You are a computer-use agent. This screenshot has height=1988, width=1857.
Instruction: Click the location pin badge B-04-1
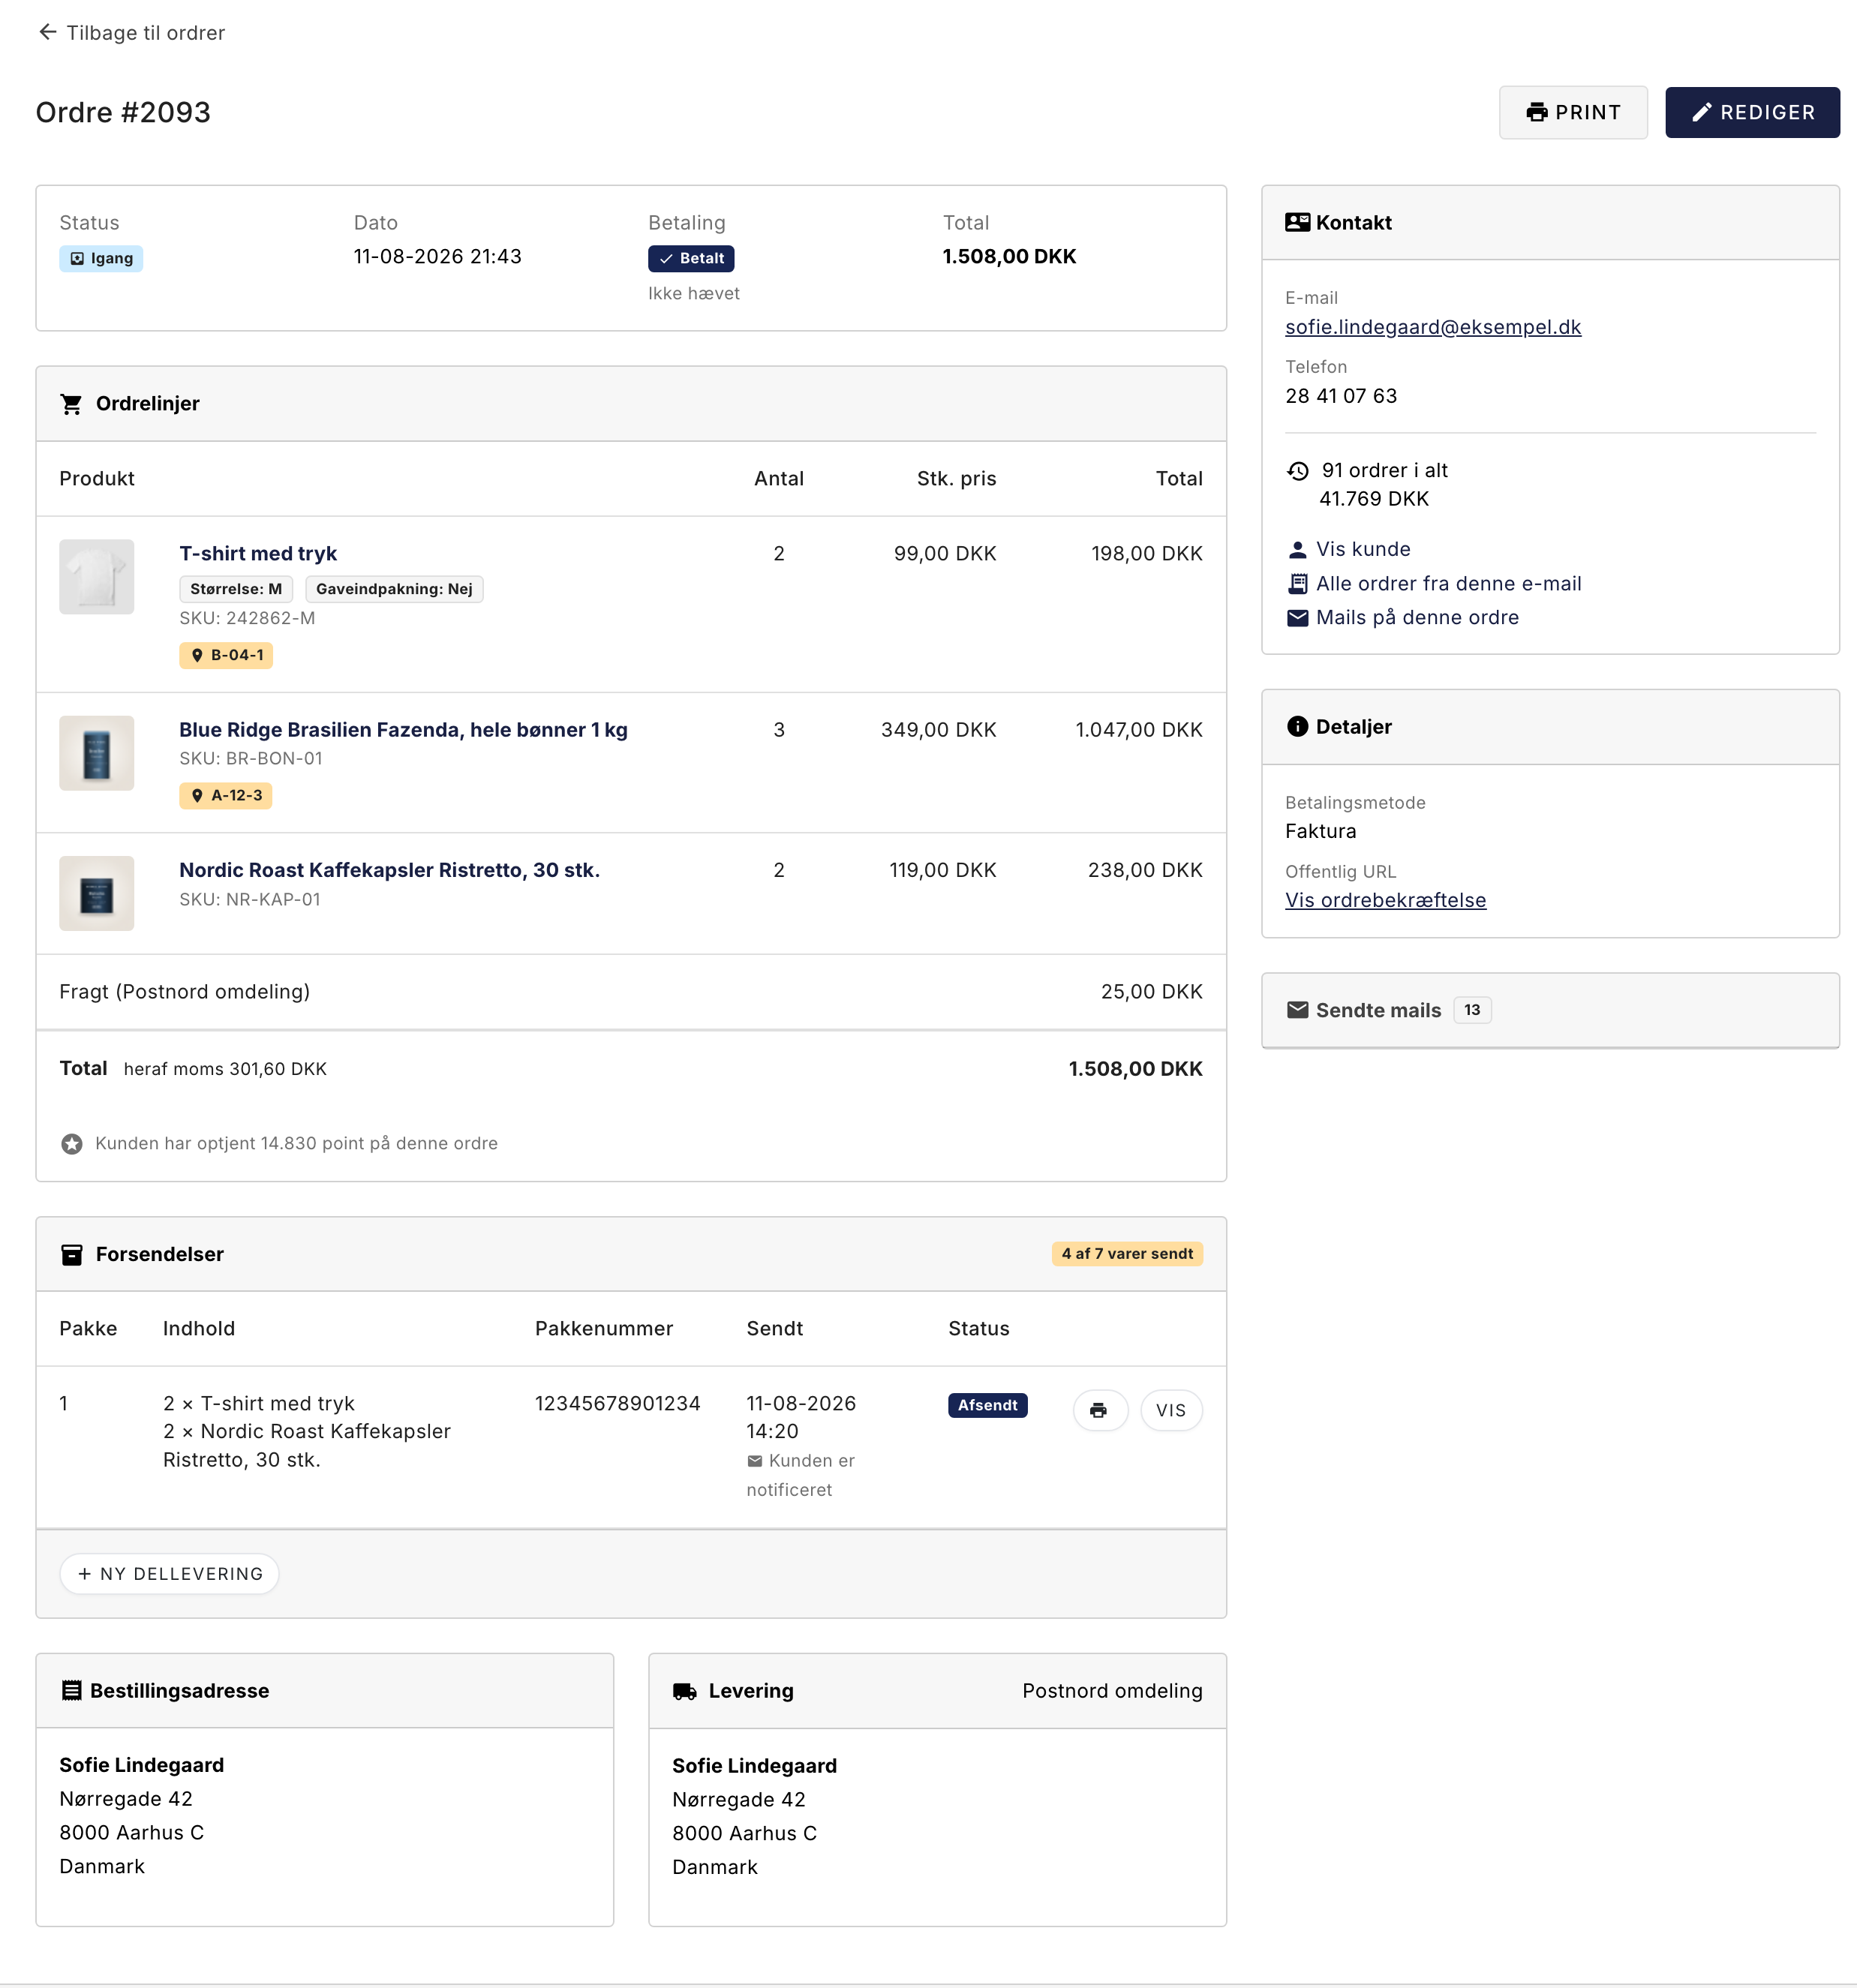(226, 655)
